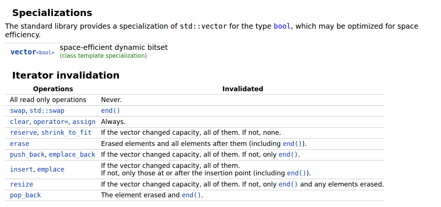
Task: Click the resize operation link
Action: pos(21,184)
